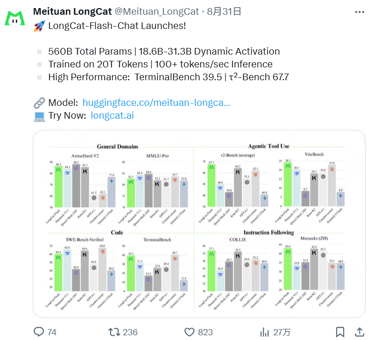The width and height of the screenshot is (376, 340).
Task: Open the view analytics bar chart icon
Action: (x=264, y=332)
